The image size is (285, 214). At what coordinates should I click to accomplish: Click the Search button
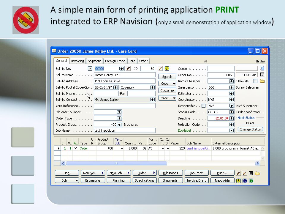[x=167, y=77]
